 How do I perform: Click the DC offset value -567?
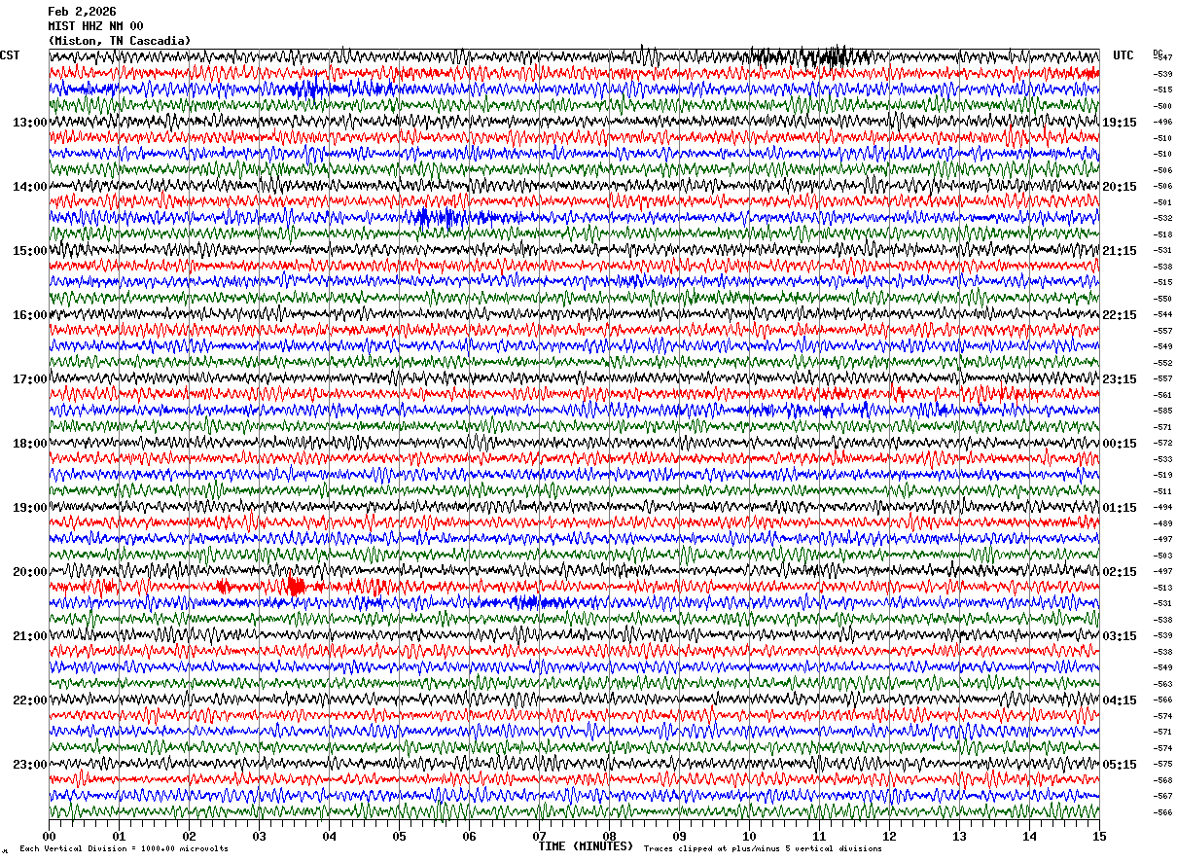point(1162,796)
